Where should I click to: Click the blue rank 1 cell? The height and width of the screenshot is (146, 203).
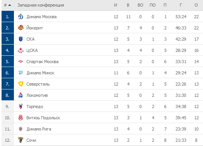pos(8,16)
